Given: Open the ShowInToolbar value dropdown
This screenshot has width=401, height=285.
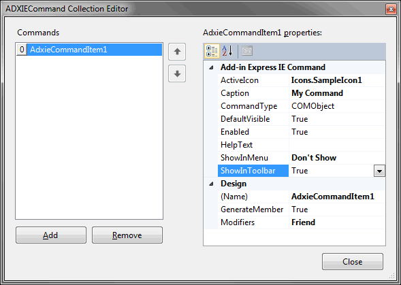Looking at the screenshot, I should [379, 171].
